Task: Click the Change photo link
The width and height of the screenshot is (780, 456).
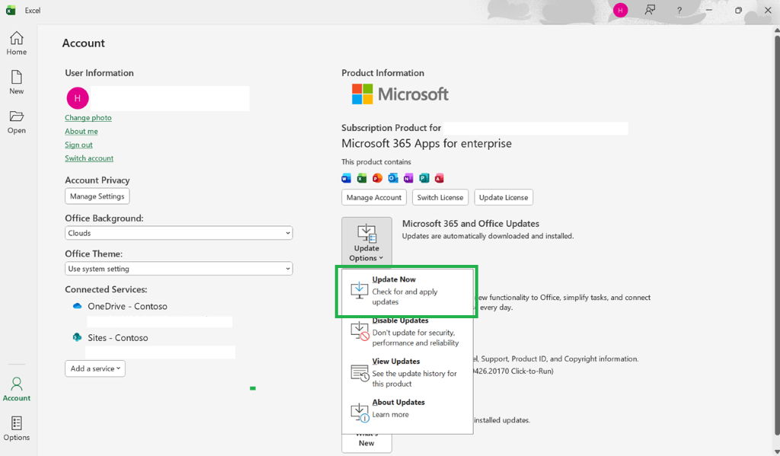Action: (88, 118)
